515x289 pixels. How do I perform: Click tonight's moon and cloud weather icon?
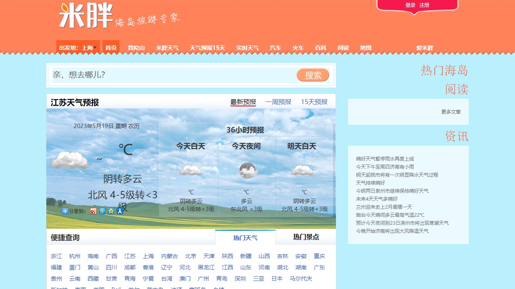coord(247,169)
